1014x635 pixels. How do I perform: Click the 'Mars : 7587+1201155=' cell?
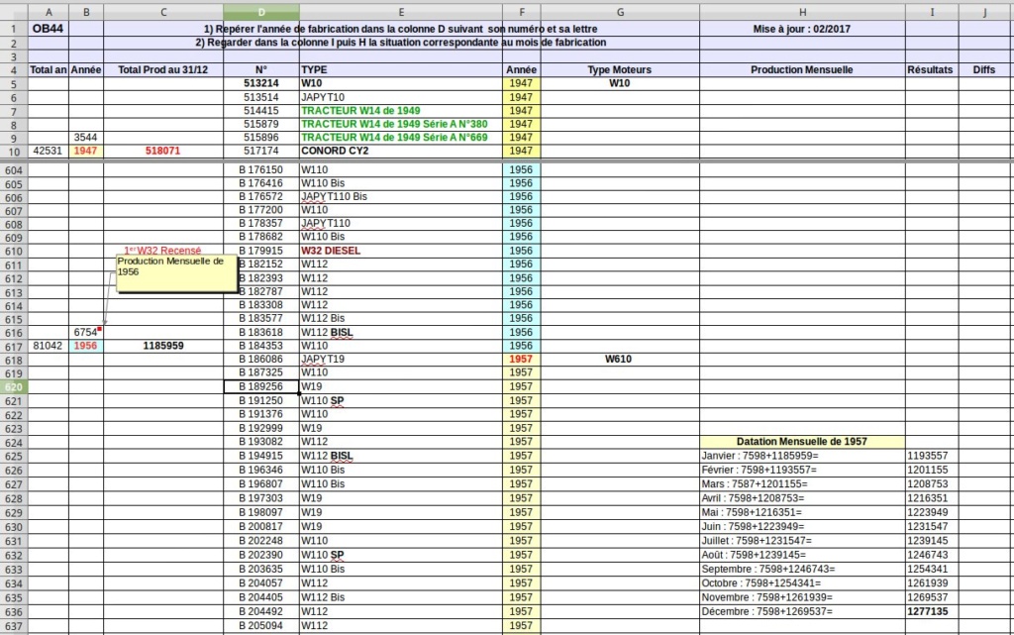802,484
